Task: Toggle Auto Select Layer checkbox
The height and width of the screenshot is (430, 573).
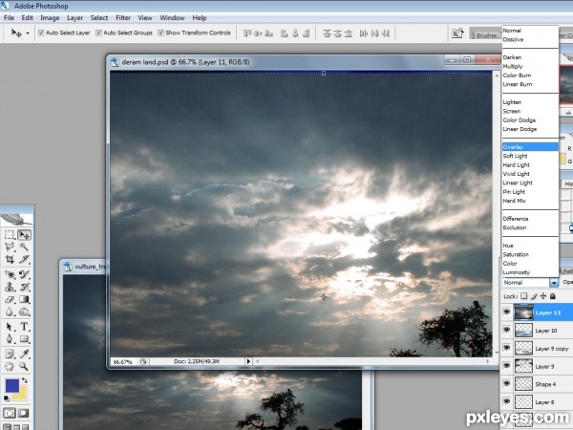Action: tap(41, 32)
